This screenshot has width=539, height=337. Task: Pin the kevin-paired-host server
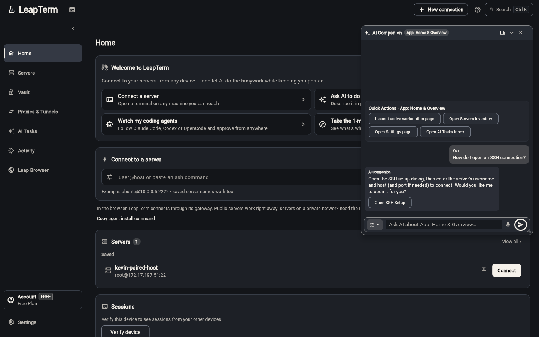[x=484, y=270]
